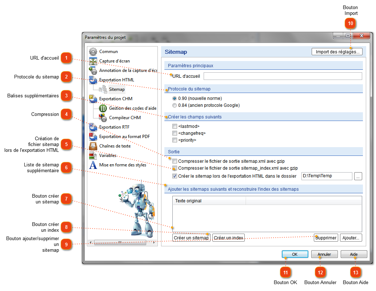Click the green ID help codes icon
This screenshot has height=291, width=376.
103,108
